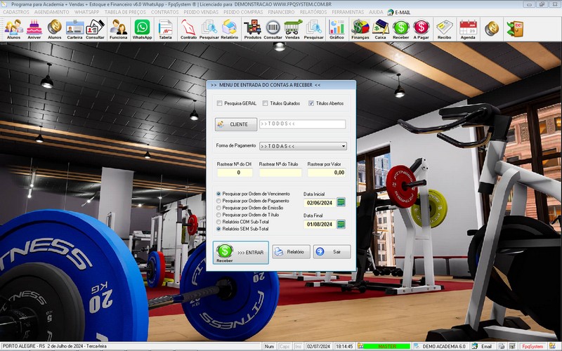This screenshot has height=351, width=562.
Task: Open calendar picker for Data Final
Action: coord(341,224)
